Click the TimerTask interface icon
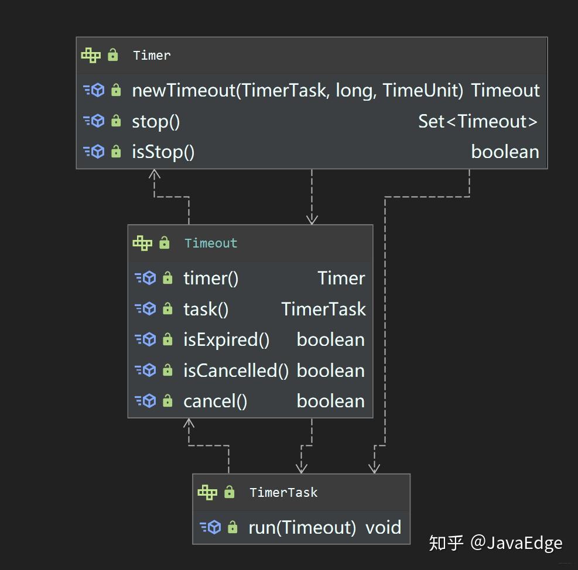 click(207, 492)
